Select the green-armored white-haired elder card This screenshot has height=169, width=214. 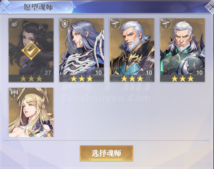coord(183,50)
